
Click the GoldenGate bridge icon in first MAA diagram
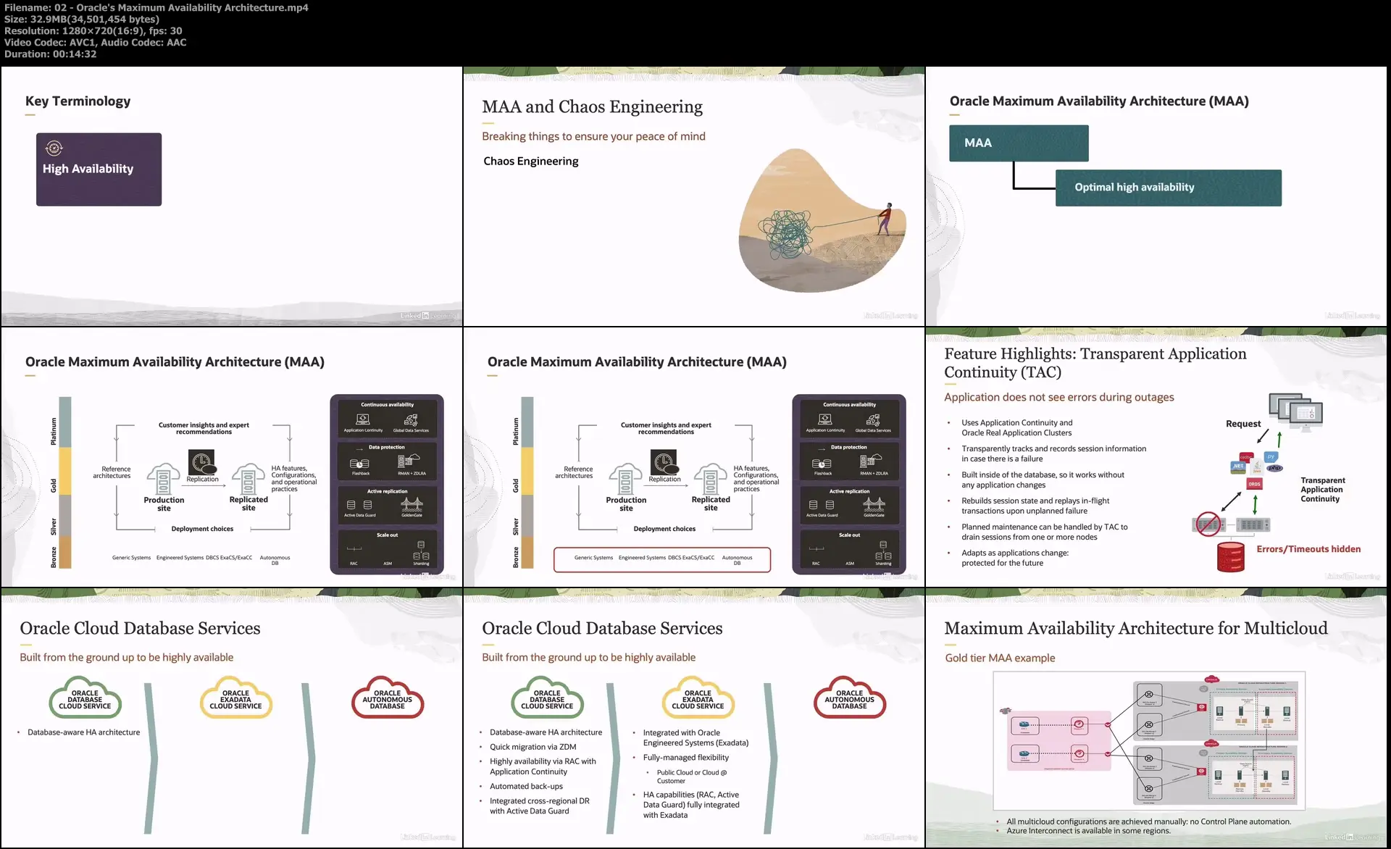pos(412,504)
